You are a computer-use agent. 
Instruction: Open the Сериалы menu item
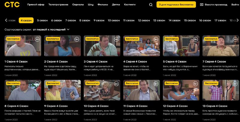(x=78, y=5)
